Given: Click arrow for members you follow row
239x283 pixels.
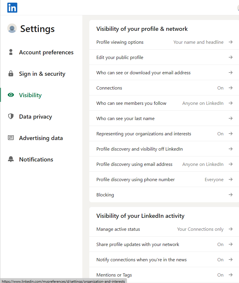Looking at the screenshot, I should [231, 103].
